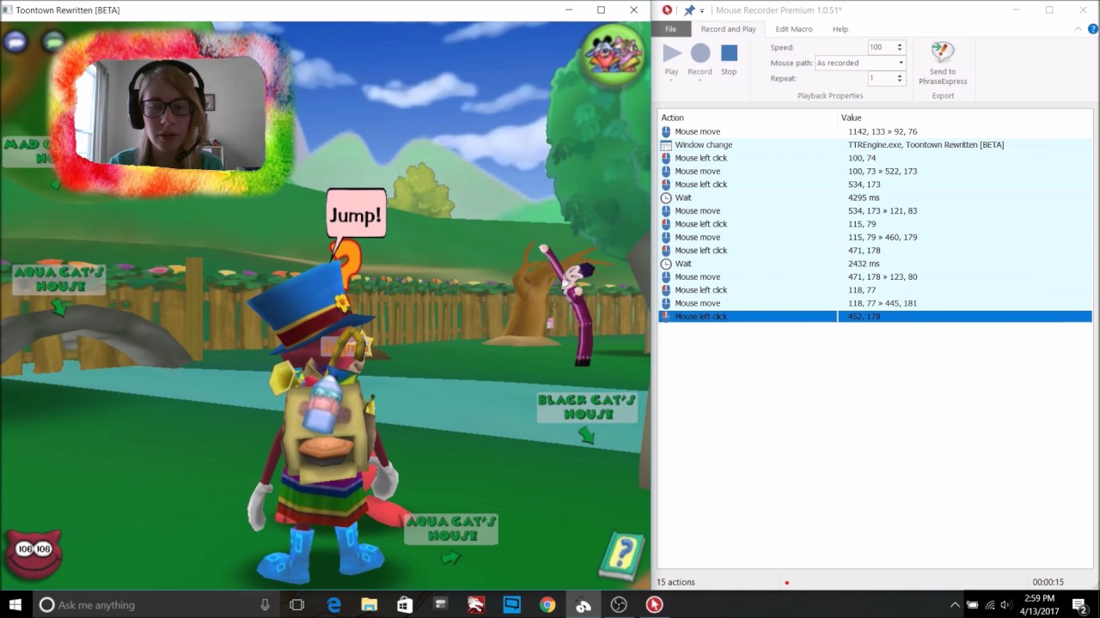1100x618 pixels.
Task: Adjust the Speed spinner arrows
Action: [900, 47]
